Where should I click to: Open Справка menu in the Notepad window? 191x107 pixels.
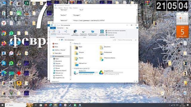75,8
